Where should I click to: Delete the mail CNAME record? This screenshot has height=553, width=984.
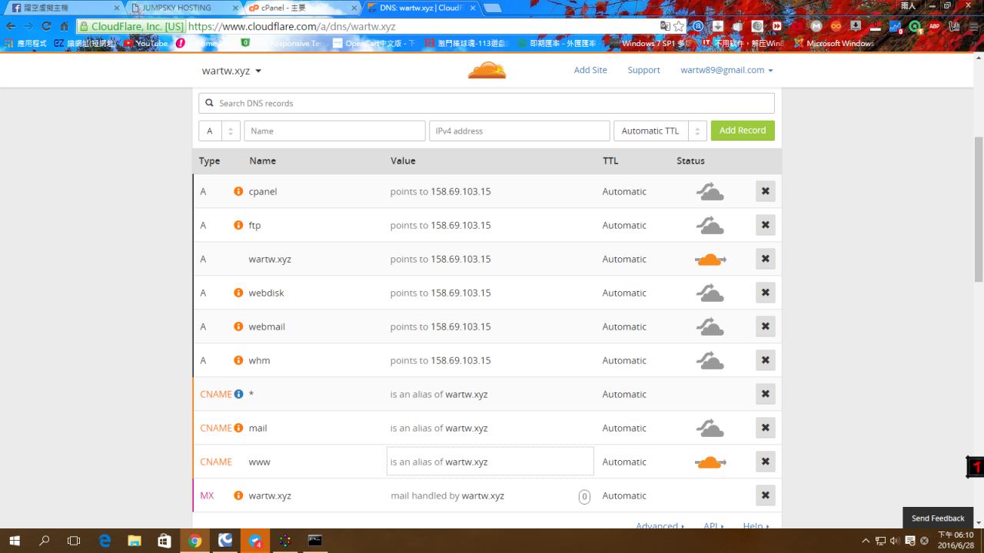[765, 428]
